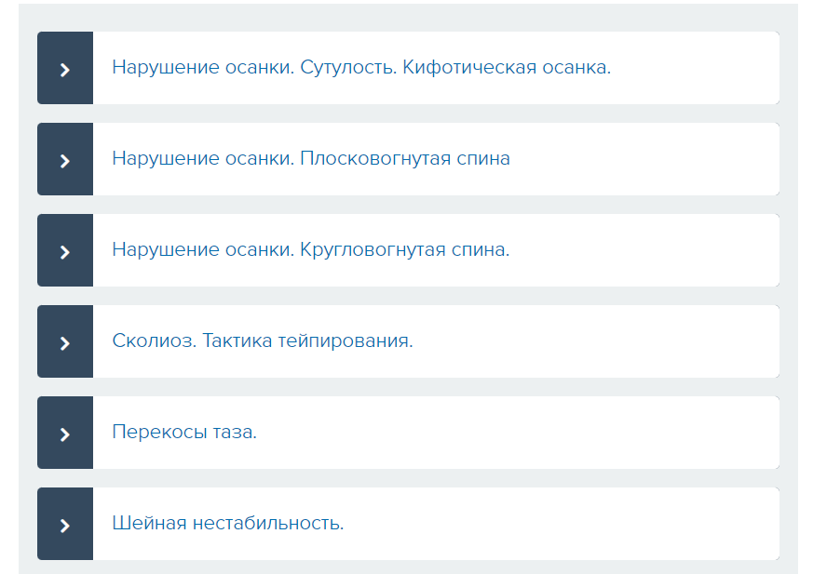Click chevron icon beside Сколиоз. Тактика тейпирования

click(x=65, y=343)
